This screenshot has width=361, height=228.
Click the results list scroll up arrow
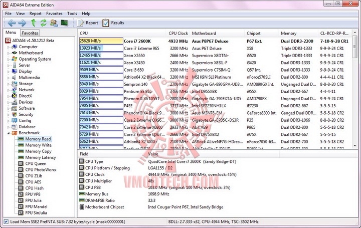click(x=355, y=34)
